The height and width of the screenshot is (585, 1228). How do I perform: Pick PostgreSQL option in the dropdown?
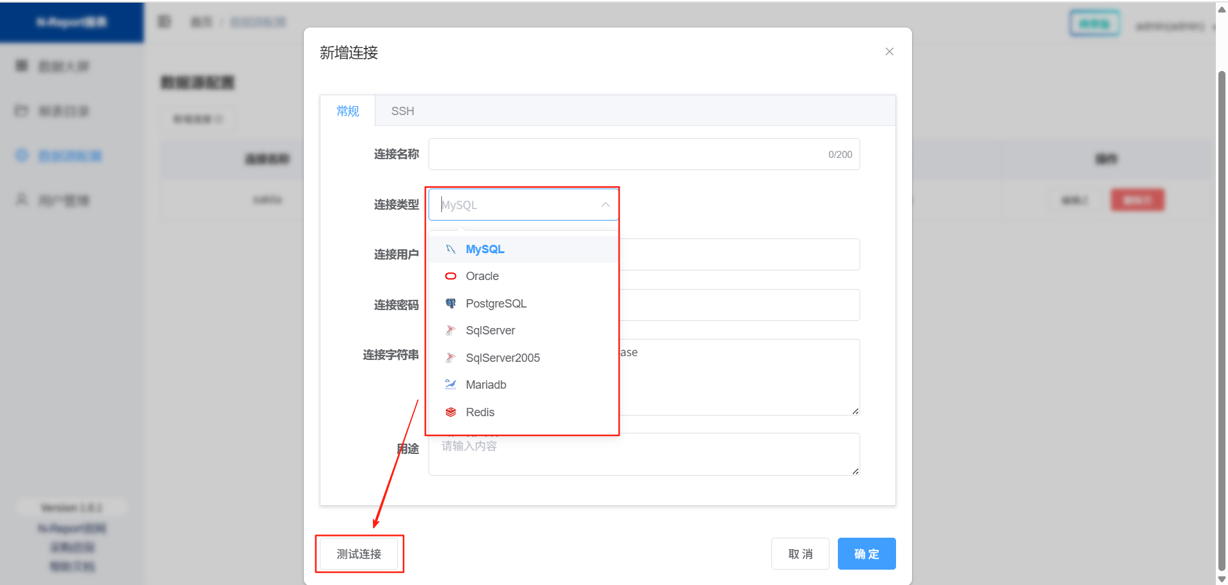pyautogui.click(x=496, y=304)
